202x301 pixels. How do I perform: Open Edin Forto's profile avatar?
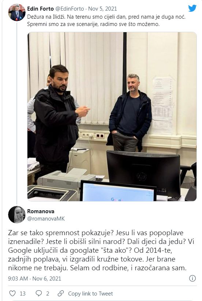click(17, 12)
